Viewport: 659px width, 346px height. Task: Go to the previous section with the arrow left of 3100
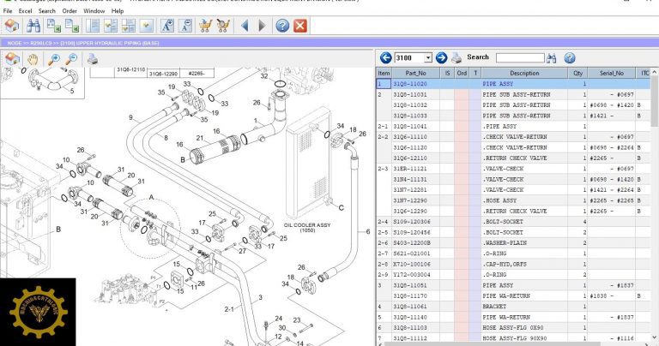pos(385,57)
